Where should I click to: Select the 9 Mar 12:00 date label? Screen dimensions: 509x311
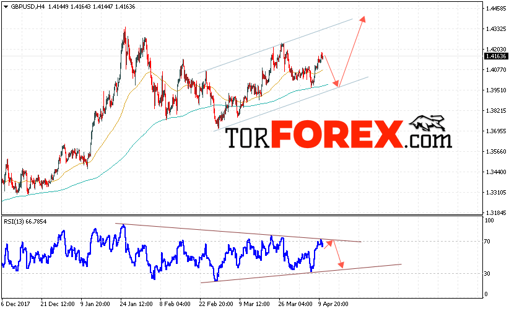(x=254, y=304)
